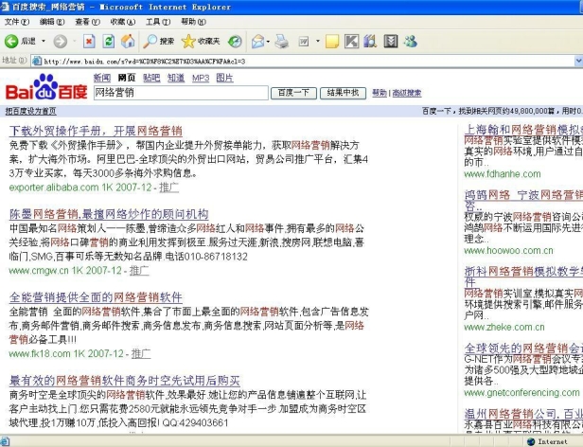Click the Forward arrow icon

point(61,42)
